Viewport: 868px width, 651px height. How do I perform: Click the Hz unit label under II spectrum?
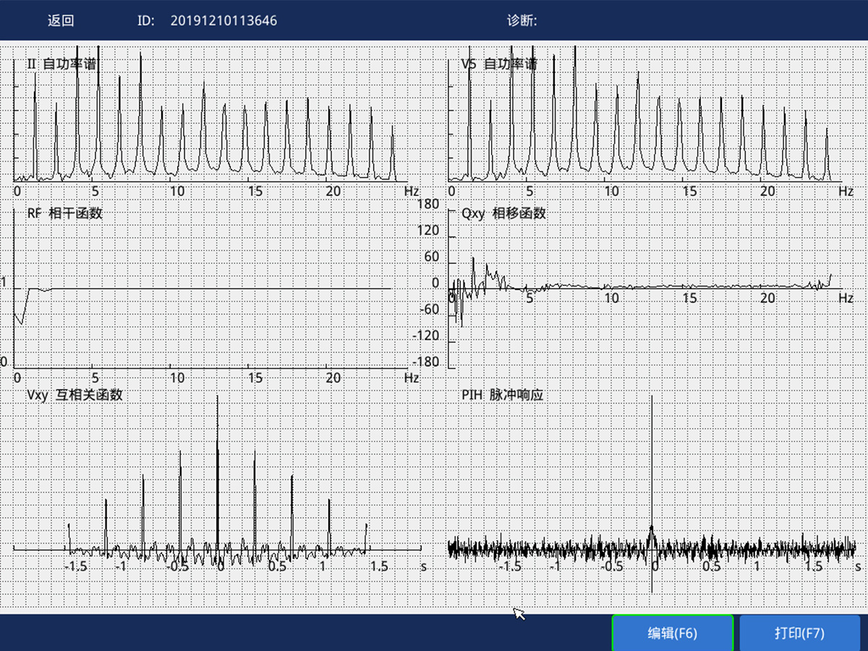point(411,192)
